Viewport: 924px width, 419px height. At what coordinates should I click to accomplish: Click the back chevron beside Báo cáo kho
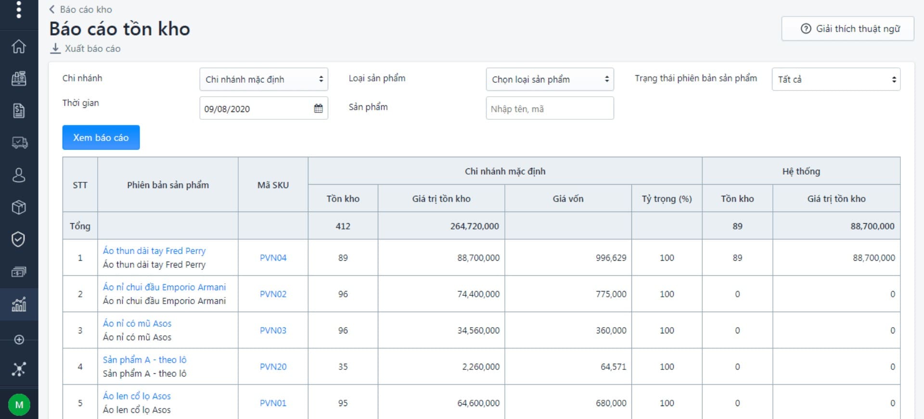click(x=52, y=9)
